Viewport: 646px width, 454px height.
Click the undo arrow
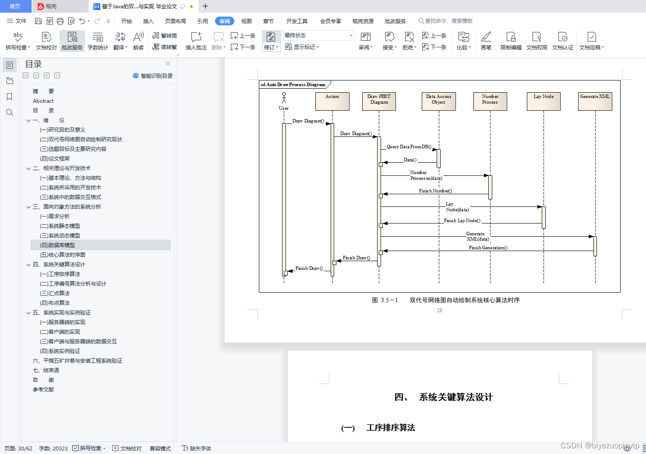point(82,21)
